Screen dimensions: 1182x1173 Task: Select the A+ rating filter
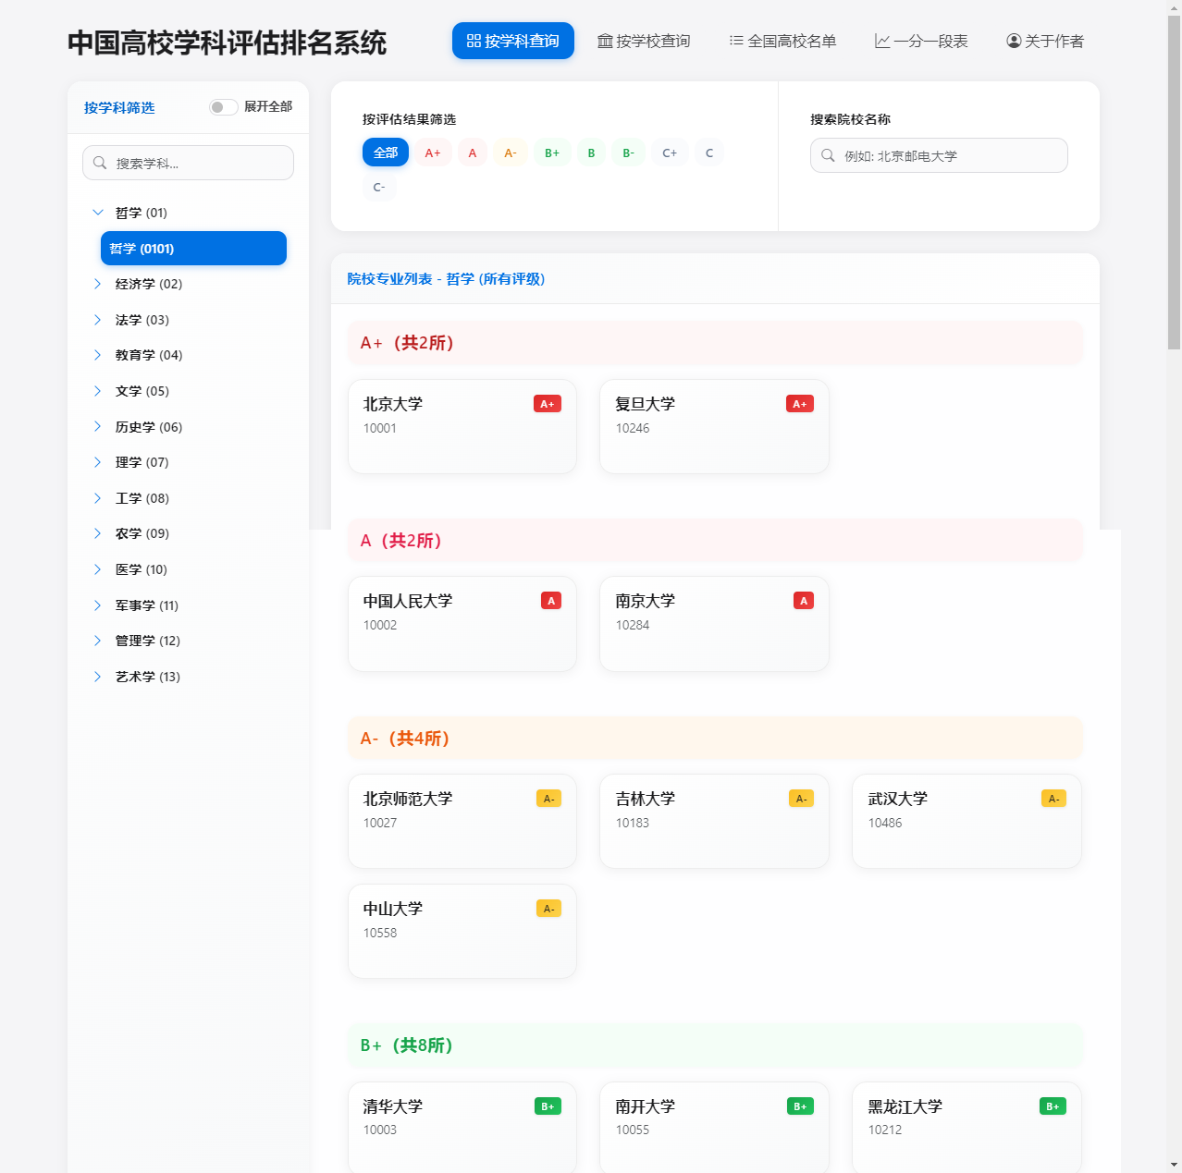click(433, 153)
